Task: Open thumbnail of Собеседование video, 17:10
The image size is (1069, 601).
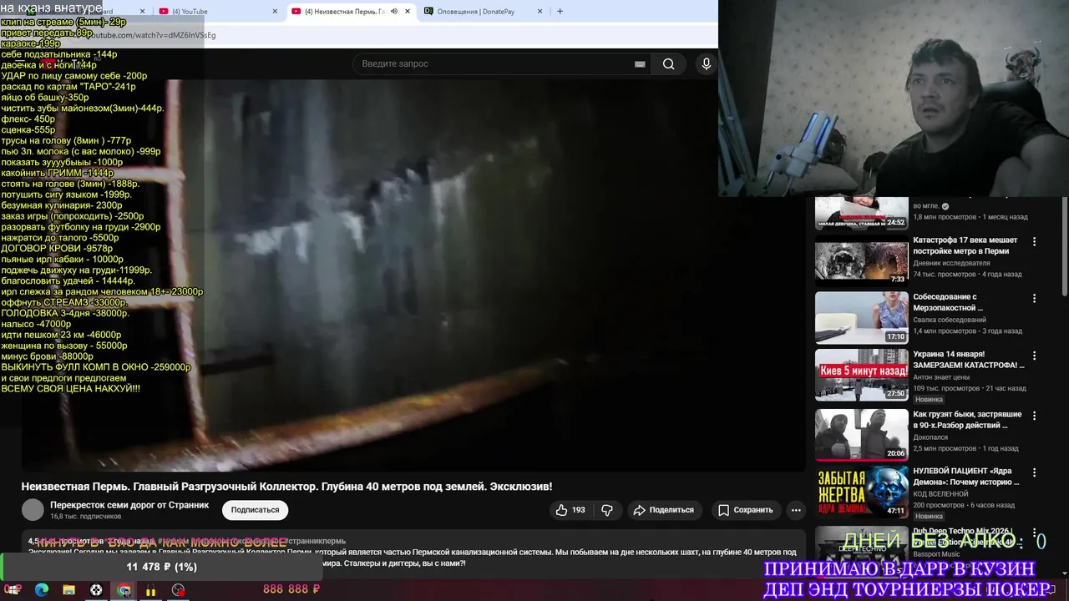Action: 861,317
